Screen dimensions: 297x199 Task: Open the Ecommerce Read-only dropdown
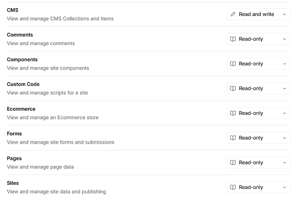259,113
